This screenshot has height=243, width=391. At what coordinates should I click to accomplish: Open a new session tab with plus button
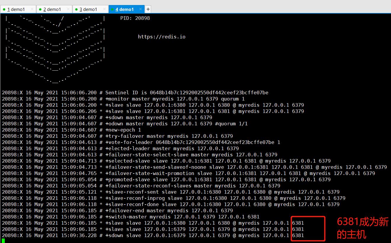(x=148, y=9)
